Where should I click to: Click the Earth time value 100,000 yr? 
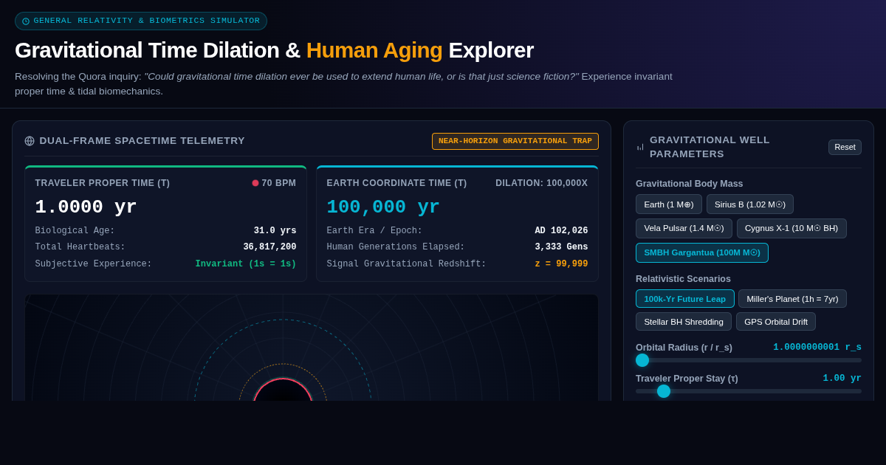(383, 207)
